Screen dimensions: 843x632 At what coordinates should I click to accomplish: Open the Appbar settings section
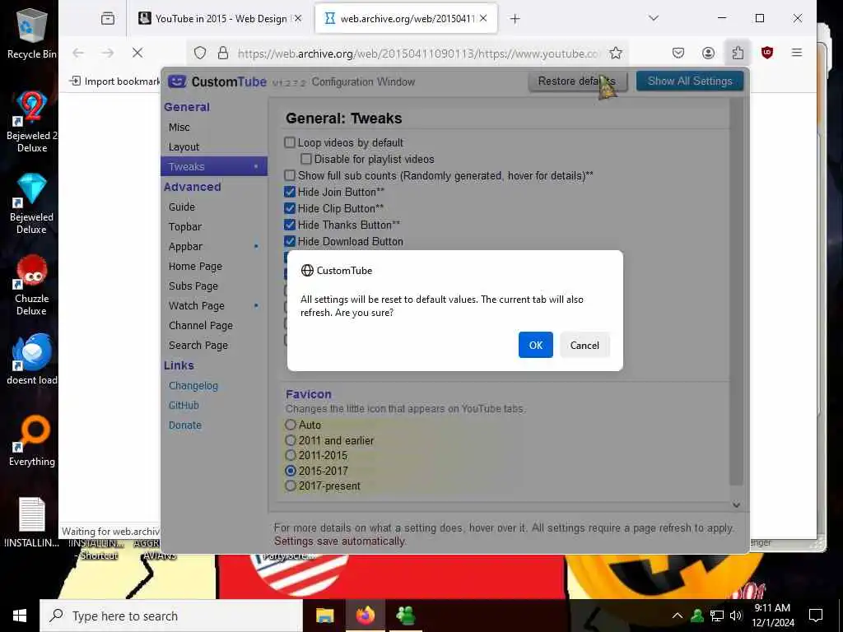tap(185, 247)
